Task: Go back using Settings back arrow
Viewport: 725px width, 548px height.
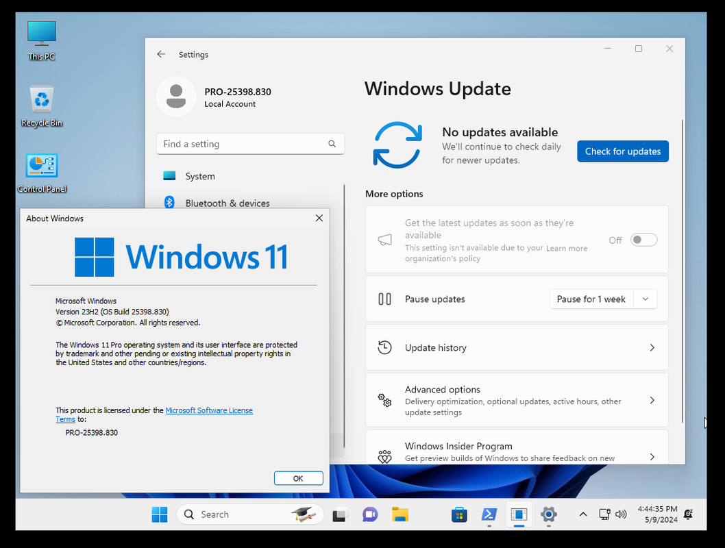Action: 161,55
